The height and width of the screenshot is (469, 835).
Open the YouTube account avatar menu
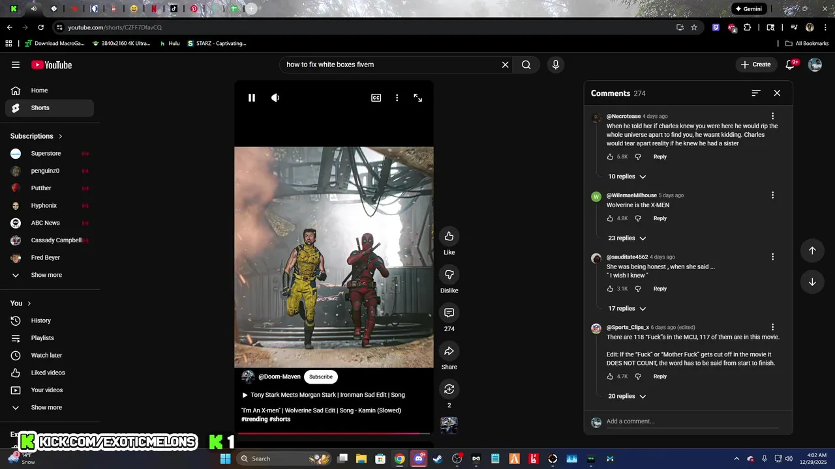[815, 64]
